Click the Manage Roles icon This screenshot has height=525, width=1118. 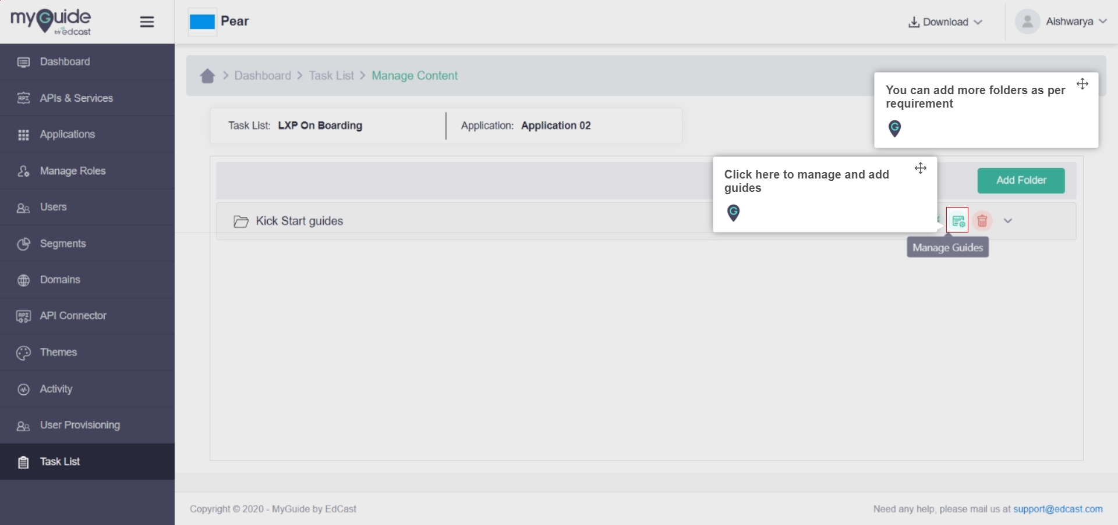tap(23, 171)
